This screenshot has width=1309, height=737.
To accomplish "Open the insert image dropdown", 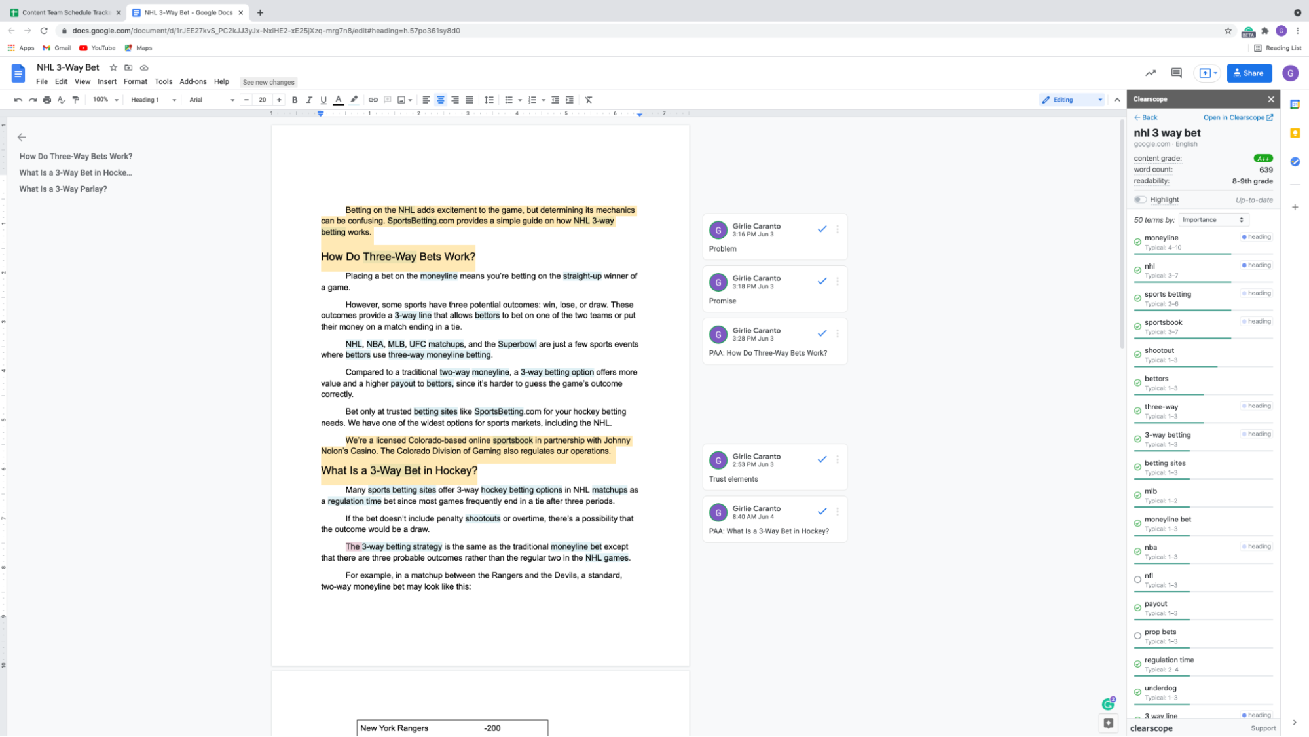I will [x=405, y=100].
